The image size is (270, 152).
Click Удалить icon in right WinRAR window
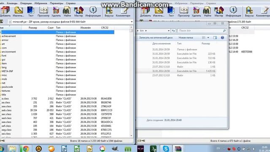click(196, 10)
